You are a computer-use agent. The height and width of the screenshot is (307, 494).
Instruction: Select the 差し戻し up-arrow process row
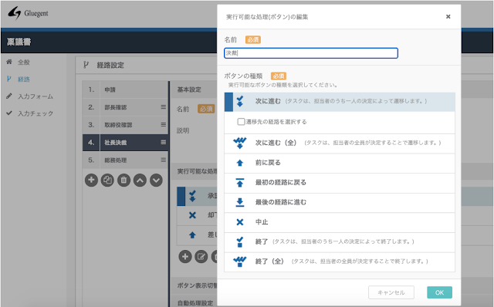click(x=198, y=235)
